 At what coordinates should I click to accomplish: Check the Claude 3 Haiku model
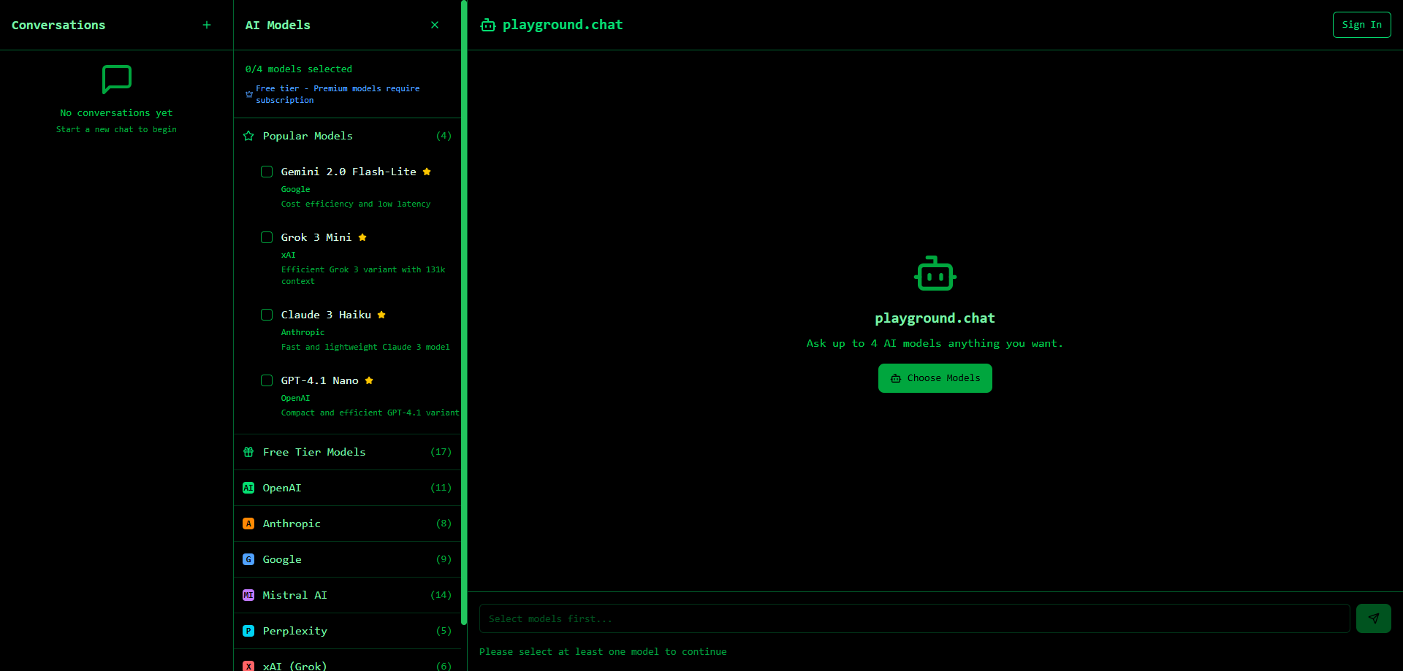click(267, 315)
